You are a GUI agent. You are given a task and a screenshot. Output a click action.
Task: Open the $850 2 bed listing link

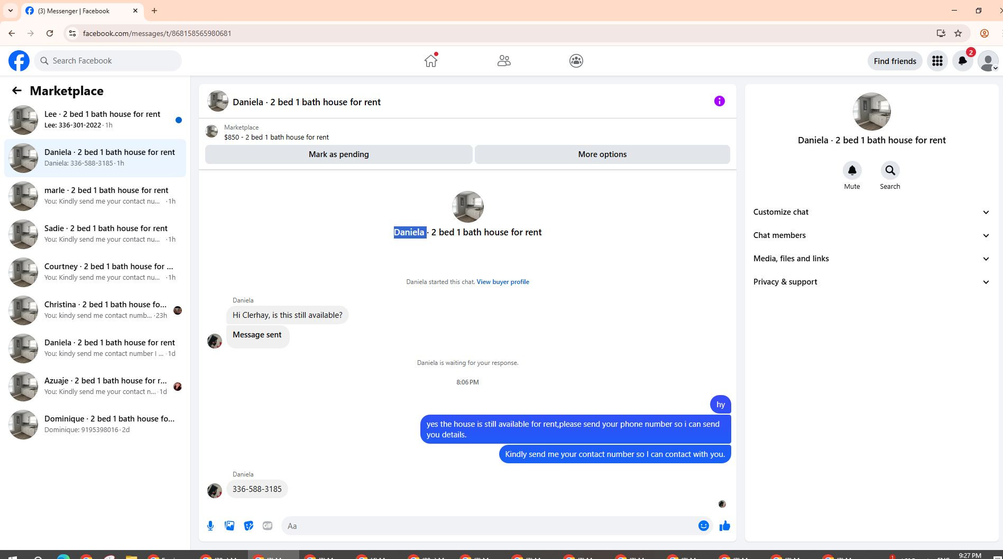click(x=276, y=137)
